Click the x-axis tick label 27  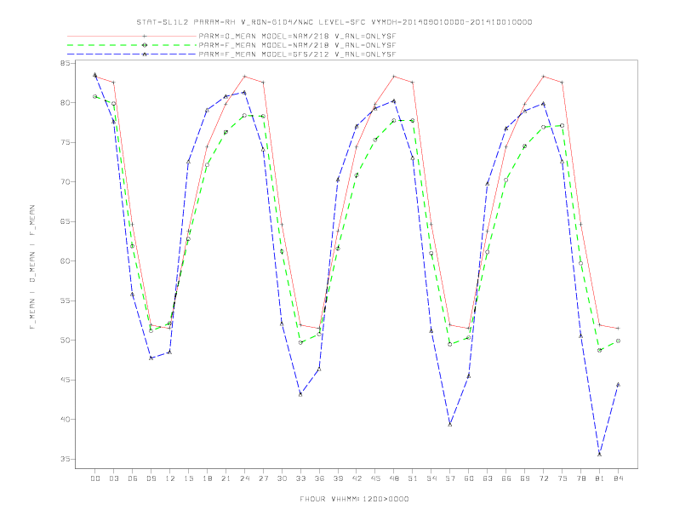coord(263,478)
